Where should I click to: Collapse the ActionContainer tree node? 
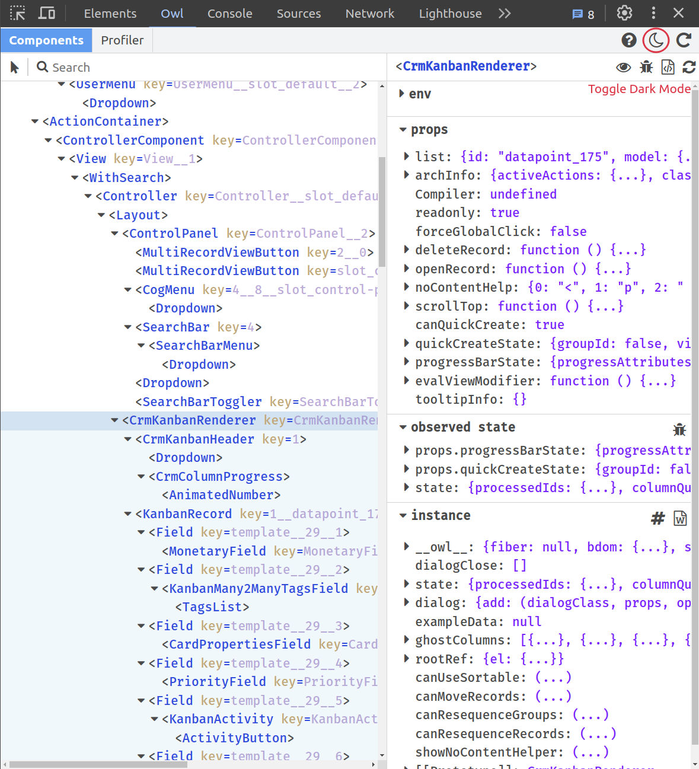pyautogui.click(x=35, y=122)
